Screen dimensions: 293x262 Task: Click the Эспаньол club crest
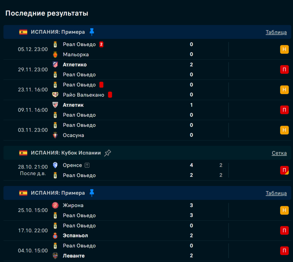[55, 236]
